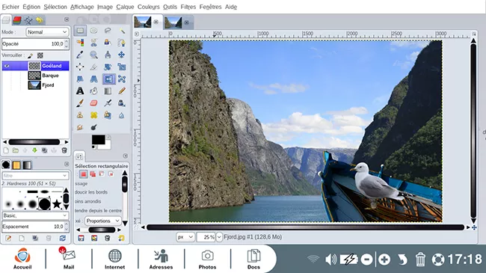
Task: Select the Move tool
Action: coord(121,55)
